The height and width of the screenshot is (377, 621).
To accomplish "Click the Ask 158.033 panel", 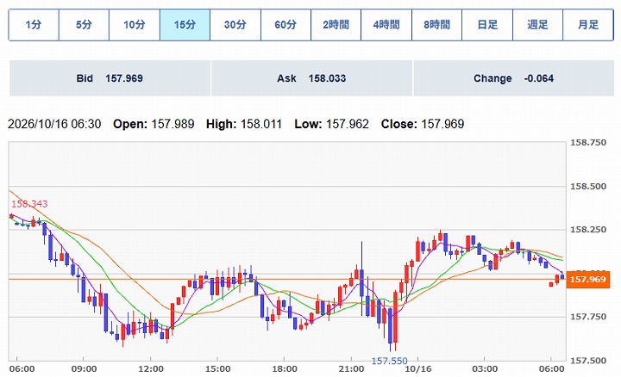I will click(311, 78).
